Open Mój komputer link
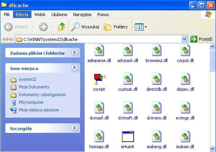Screen dimensions: 216x152 coord(31,102)
